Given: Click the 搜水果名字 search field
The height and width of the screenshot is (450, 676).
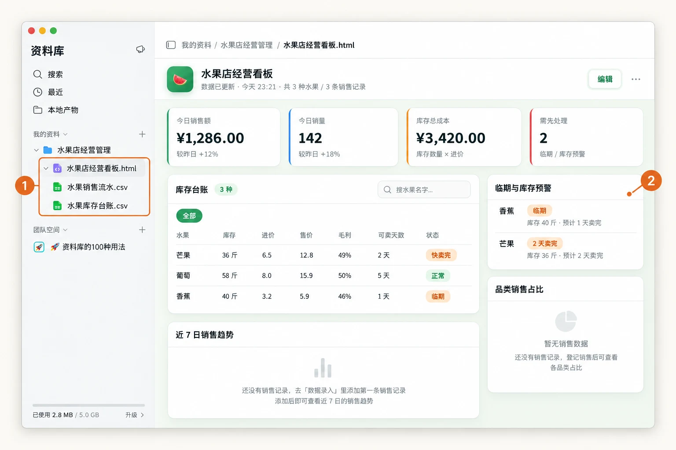Looking at the screenshot, I should coord(424,189).
